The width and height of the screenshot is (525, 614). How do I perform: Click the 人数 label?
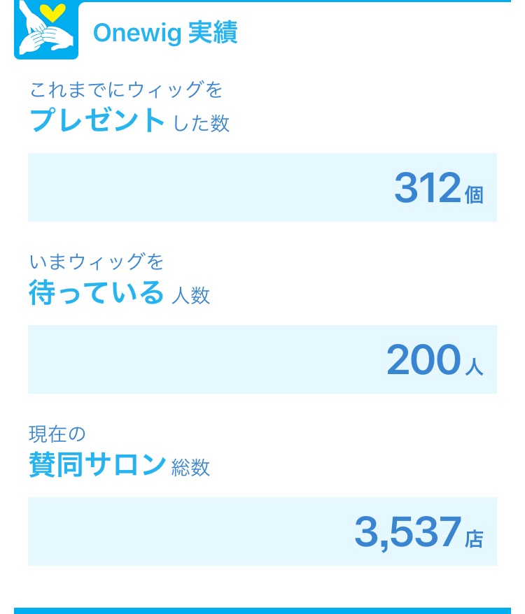click(191, 295)
